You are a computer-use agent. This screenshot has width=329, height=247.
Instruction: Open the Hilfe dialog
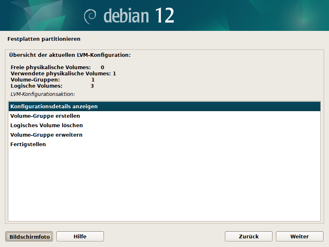pos(80,236)
